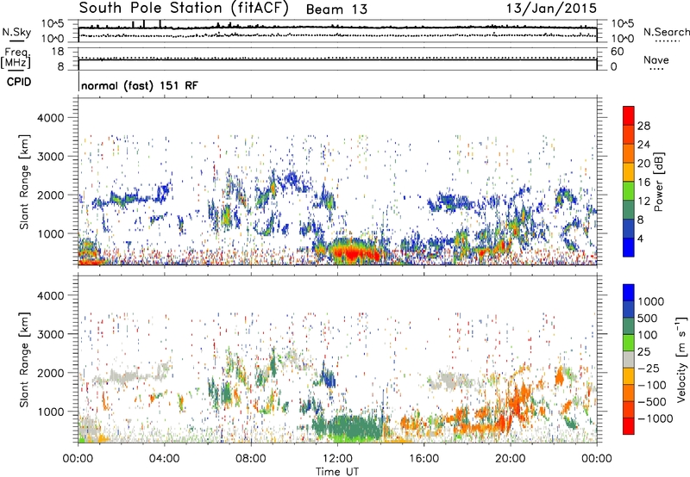Click the 'Time UT' axis title
The width and height of the screenshot is (690, 477).
pos(337,472)
